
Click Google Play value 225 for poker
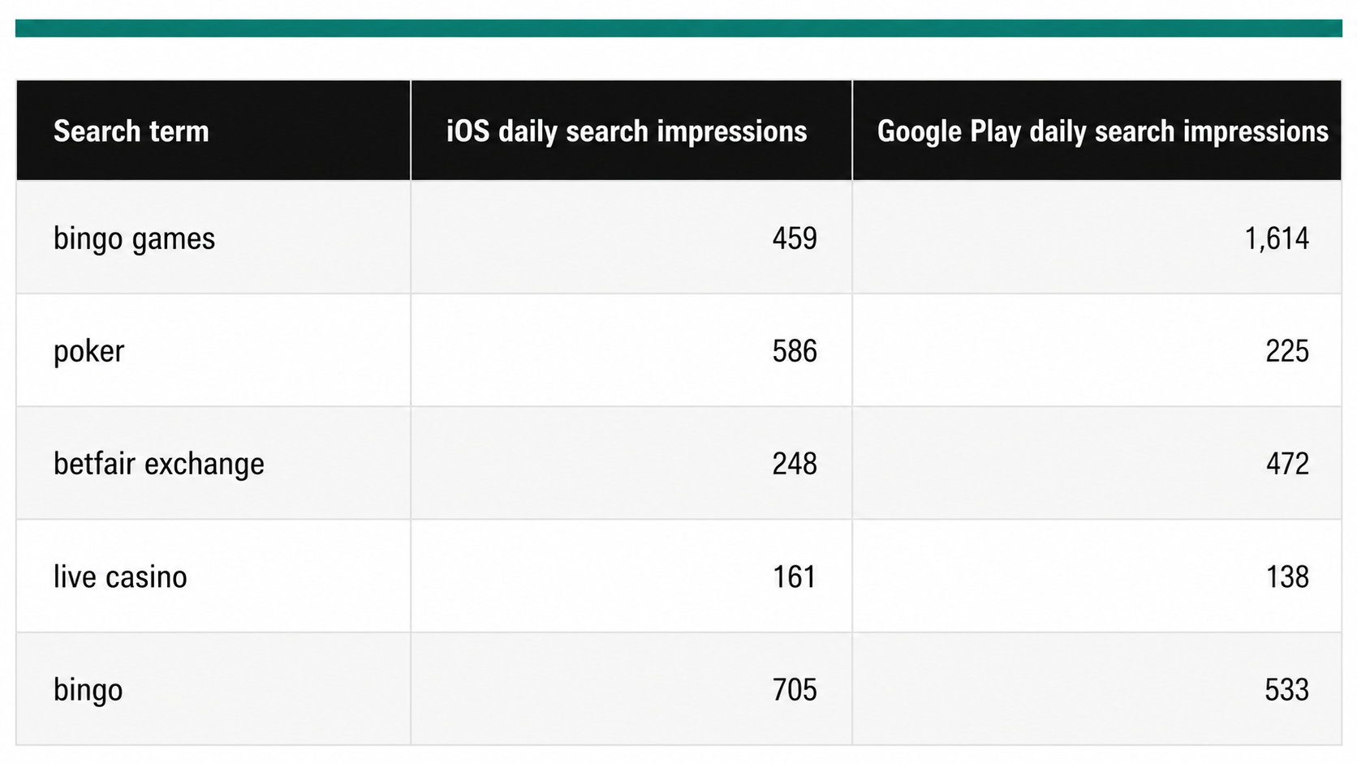coord(1287,351)
